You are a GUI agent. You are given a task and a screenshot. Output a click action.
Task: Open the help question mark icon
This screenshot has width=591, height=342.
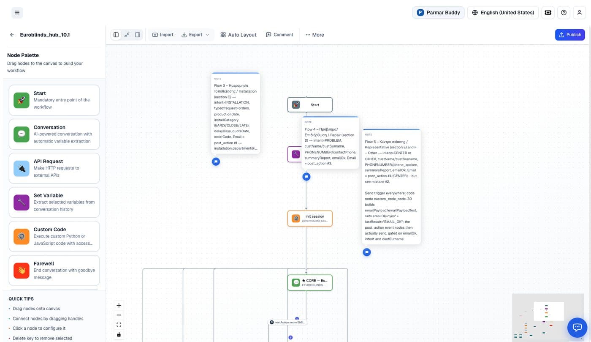click(x=564, y=13)
